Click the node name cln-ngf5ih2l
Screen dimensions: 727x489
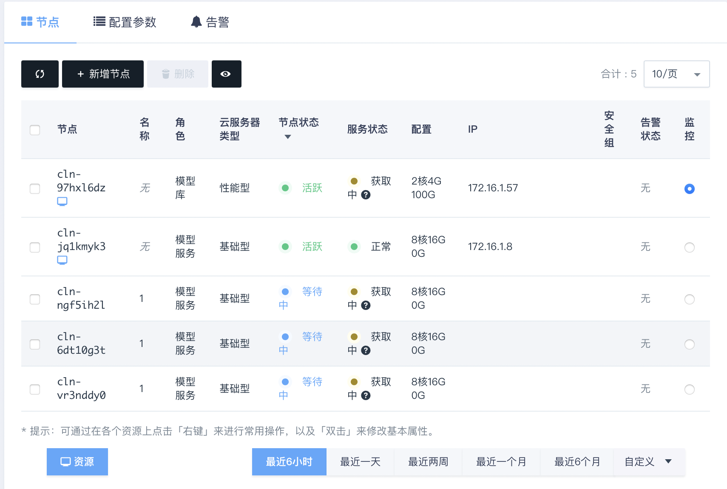(x=81, y=299)
